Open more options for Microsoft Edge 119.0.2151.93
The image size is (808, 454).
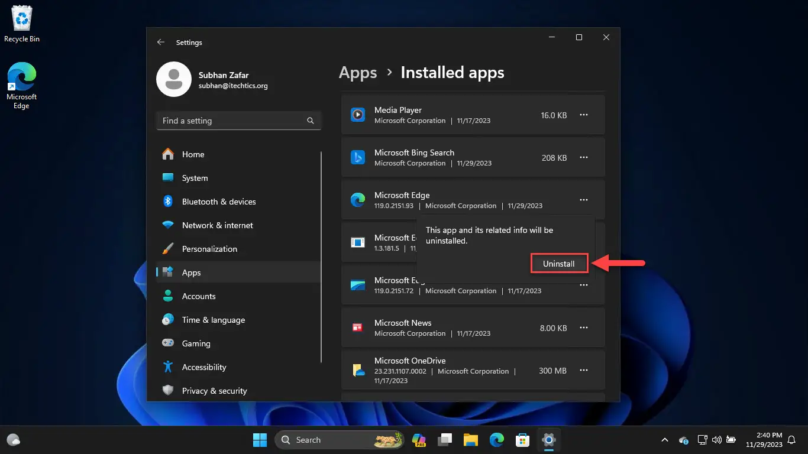click(584, 200)
